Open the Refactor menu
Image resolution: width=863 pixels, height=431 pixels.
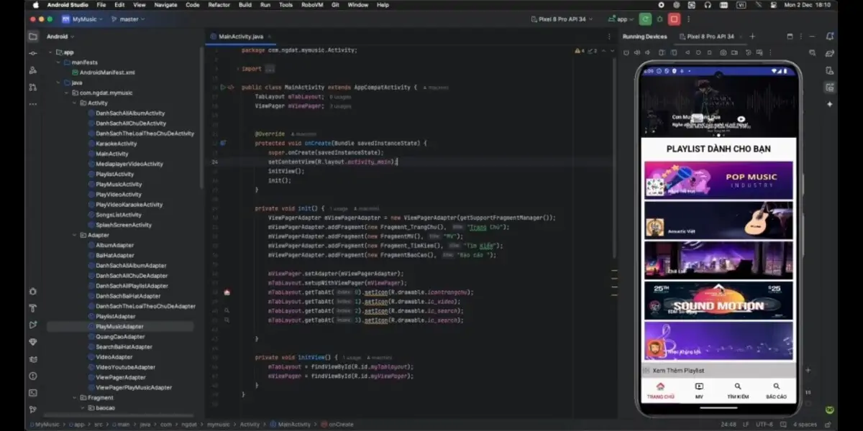(219, 4)
